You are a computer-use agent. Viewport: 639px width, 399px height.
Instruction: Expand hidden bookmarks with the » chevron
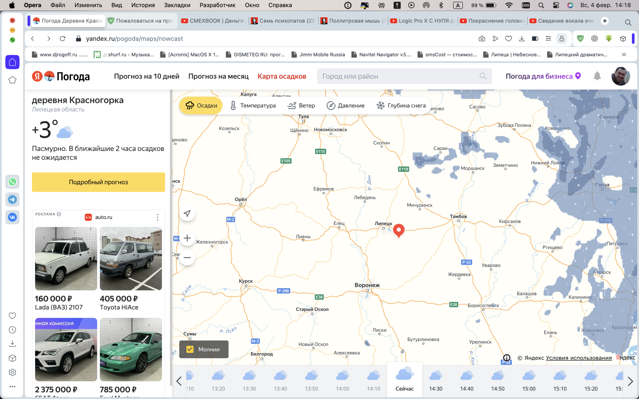[x=623, y=54]
